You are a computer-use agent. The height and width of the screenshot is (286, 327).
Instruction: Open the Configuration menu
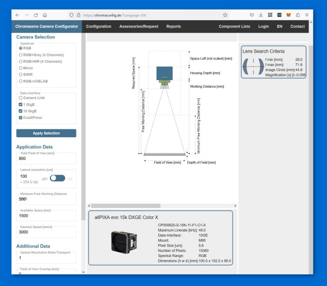click(99, 26)
